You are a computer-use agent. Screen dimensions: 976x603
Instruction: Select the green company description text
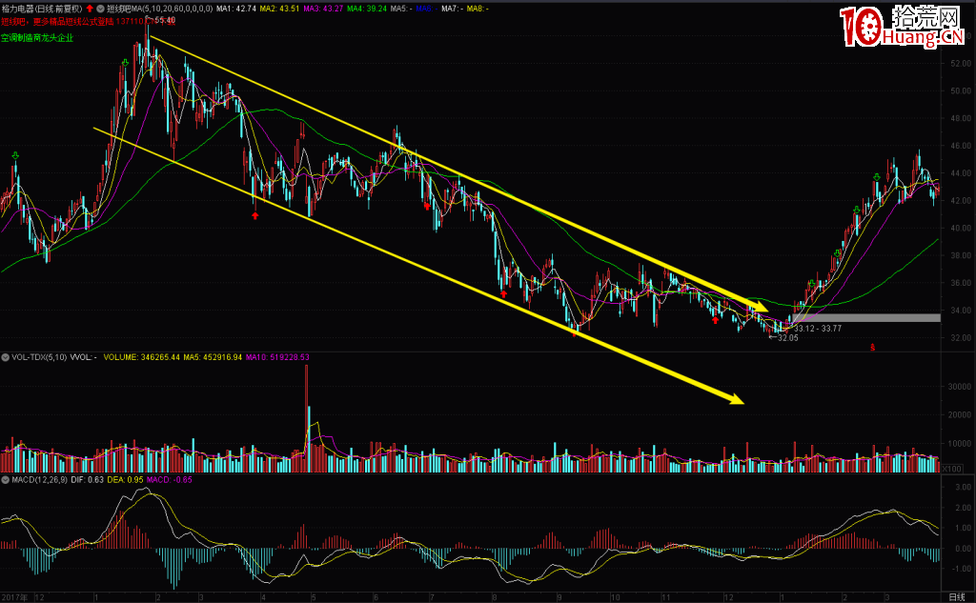point(36,38)
